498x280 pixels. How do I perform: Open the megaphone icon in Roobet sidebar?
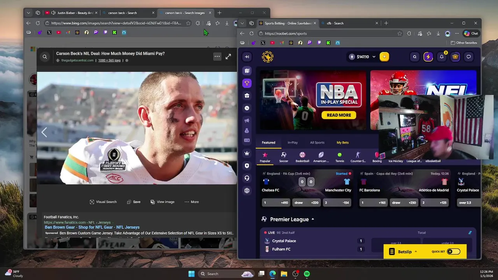(247, 121)
